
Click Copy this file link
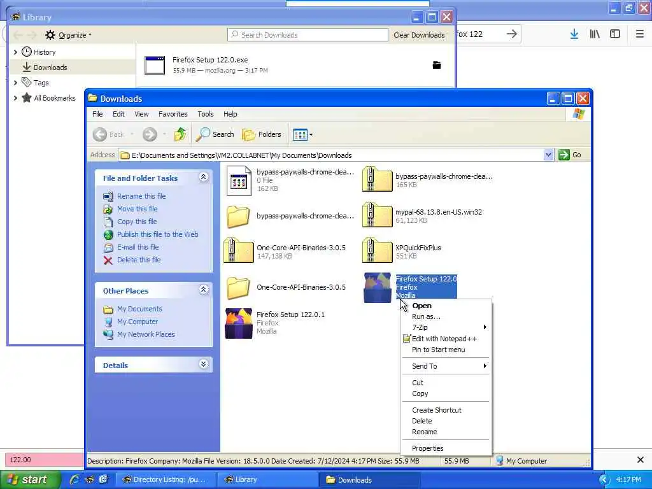(x=137, y=222)
